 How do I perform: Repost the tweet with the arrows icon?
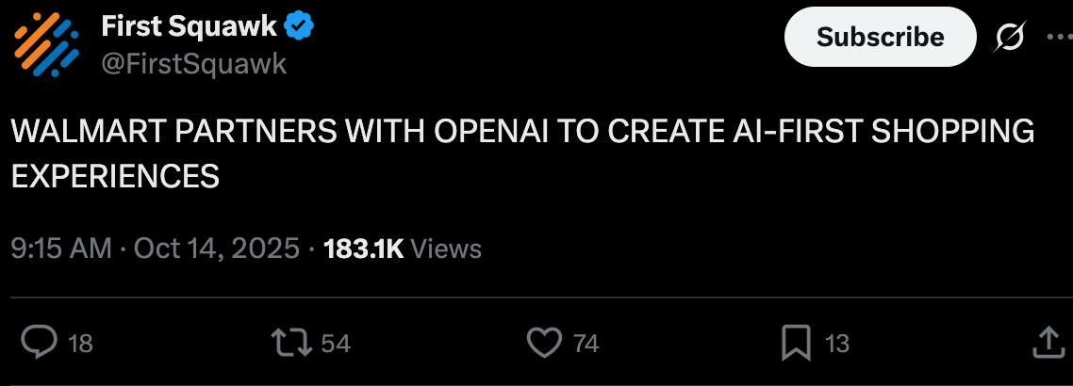point(290,343)
